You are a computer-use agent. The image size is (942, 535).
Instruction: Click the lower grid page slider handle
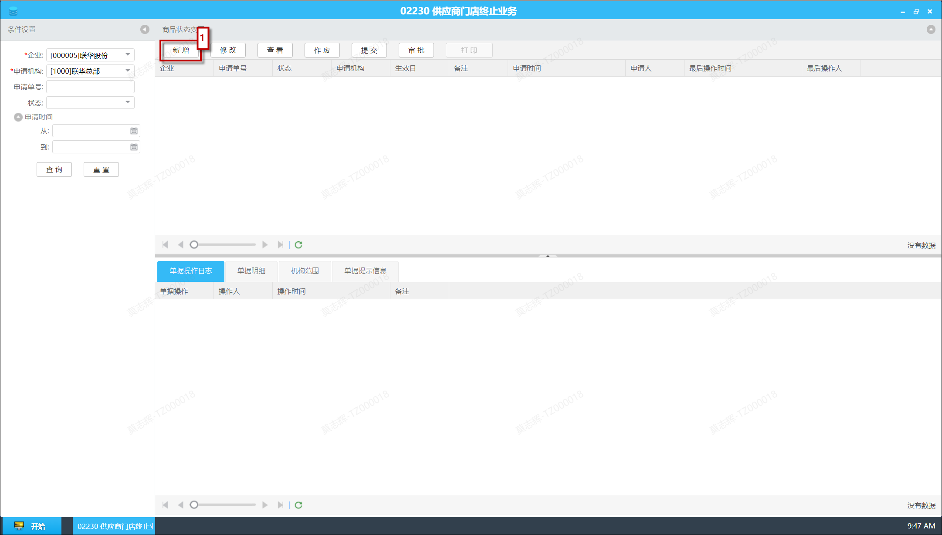click(194, 505)
